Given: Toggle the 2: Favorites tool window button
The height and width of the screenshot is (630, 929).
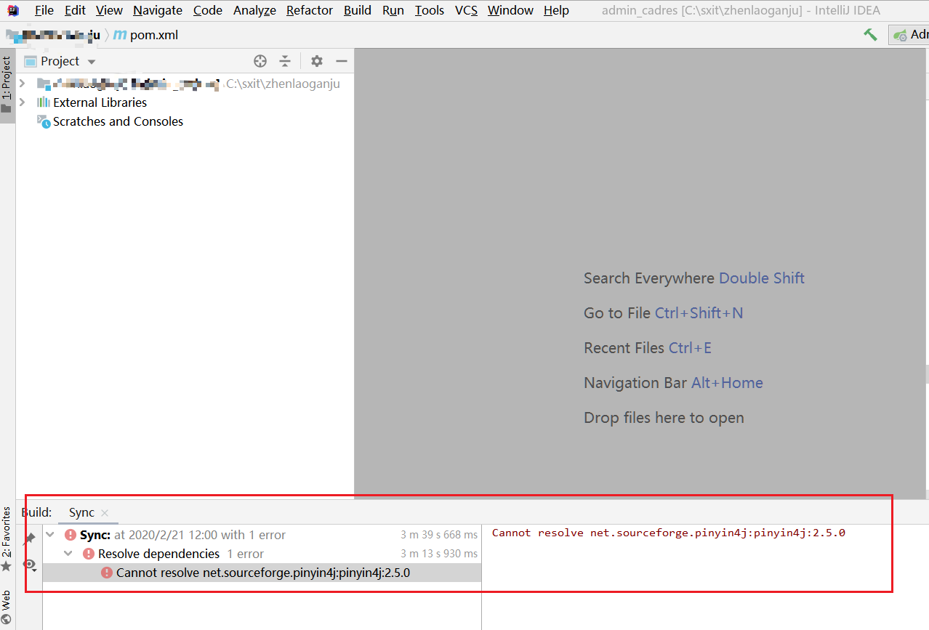Looking at the screenshot, I should click(x=7, y=541).
